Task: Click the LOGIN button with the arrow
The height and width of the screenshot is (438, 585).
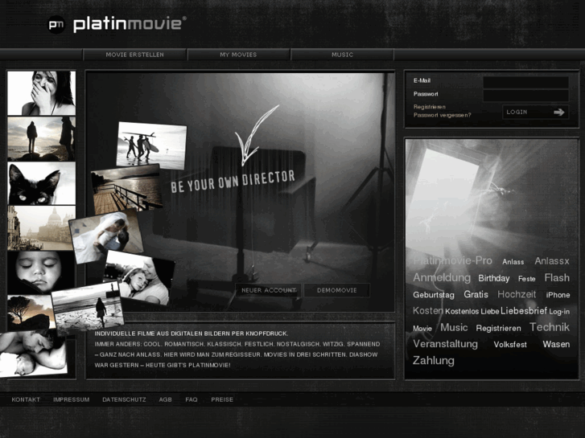Action: (x=536, y=113)
